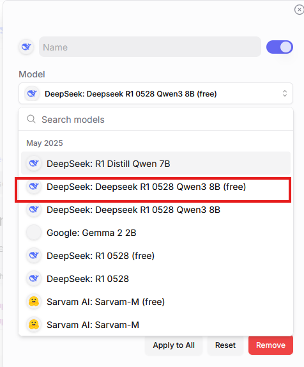Image resolution: width=304 pixels, height=367 pixels.
Task: Click the DeepSeek whale avatar beside Name field
Action: pyautogui.click(x=26, y=47)
